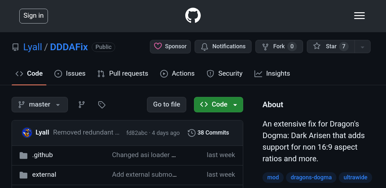Switch to the Pull requests tab

tap(123, 74)
